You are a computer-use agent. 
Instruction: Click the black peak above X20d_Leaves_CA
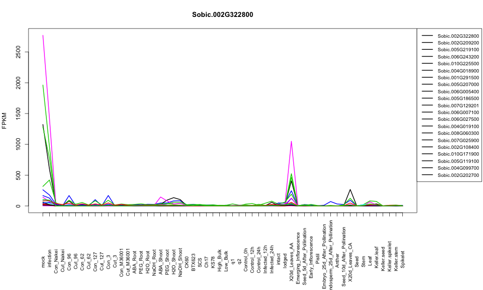coord(350,189)
